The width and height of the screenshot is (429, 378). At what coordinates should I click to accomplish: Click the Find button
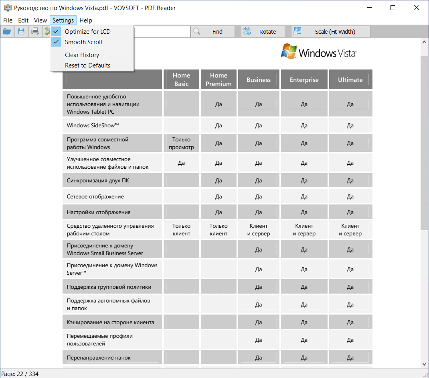pos(213,31)
